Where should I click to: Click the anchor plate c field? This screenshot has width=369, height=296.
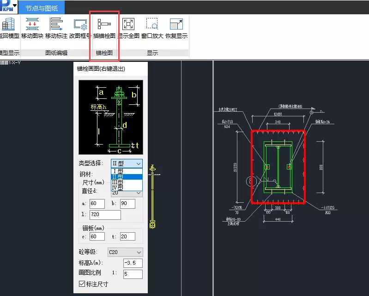coord(97,236)
